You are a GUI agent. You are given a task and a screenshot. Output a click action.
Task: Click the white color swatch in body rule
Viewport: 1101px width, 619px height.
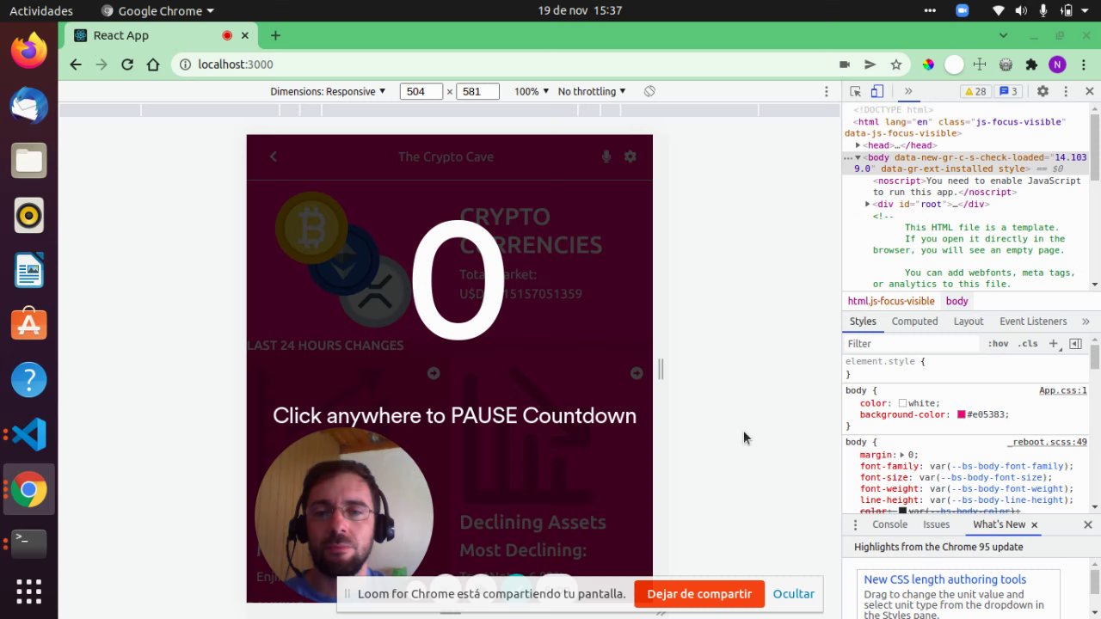tap(902, 403)
